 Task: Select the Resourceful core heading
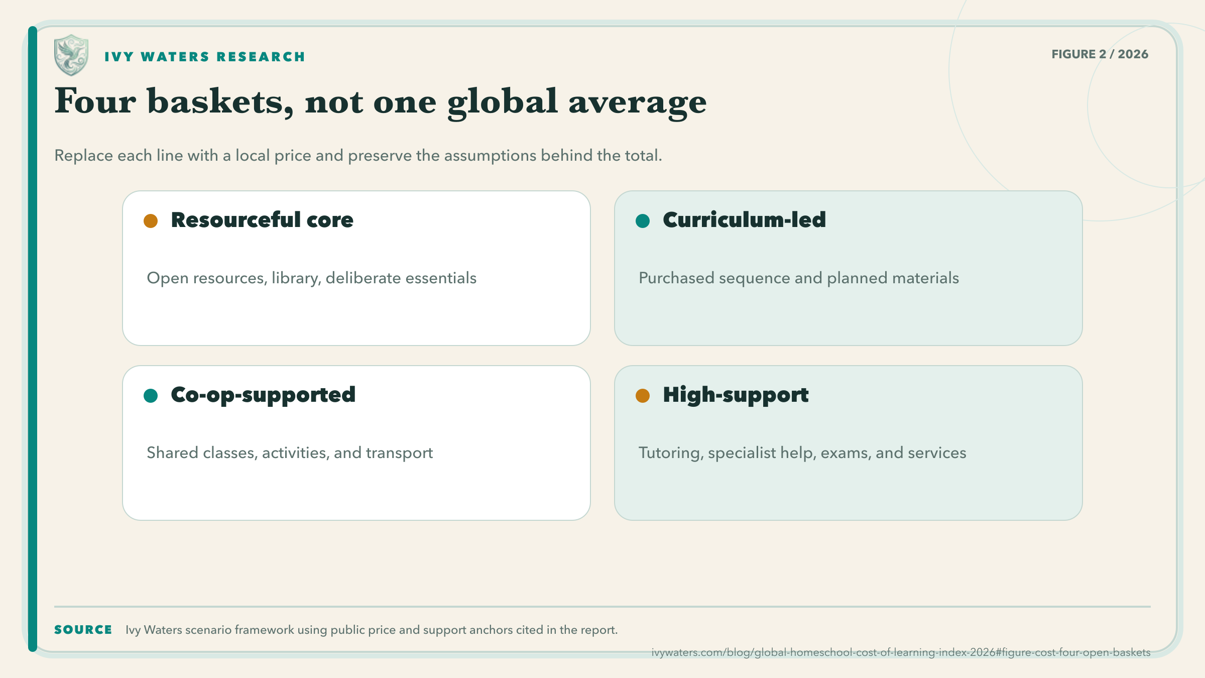pyautogui.click(x=262, y=220)
